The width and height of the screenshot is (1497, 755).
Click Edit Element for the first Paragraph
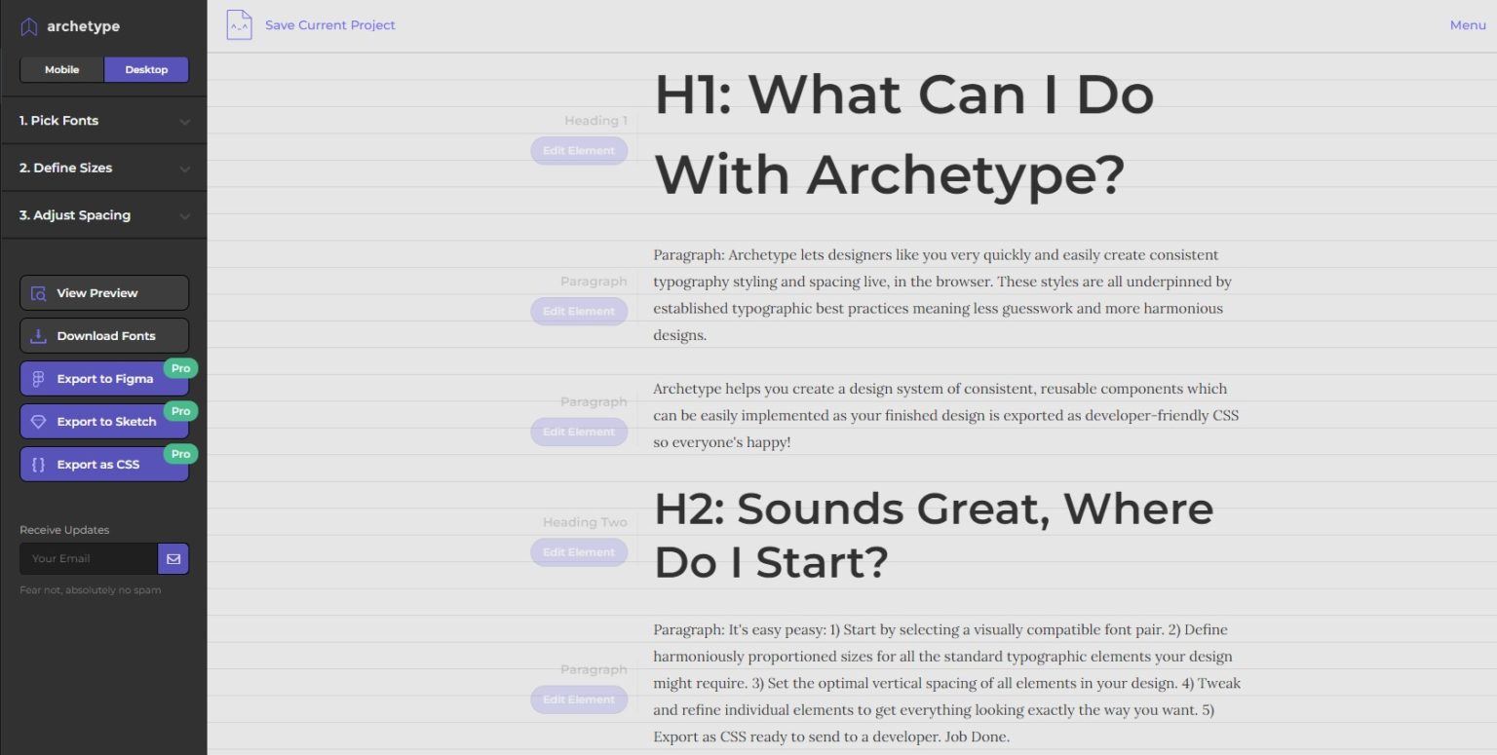(x=579, y=311)
